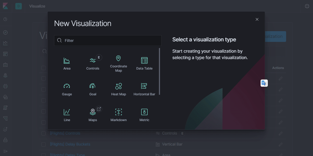Image resolution: width=313 pixels, height=156 pixels.
Task: Expand the side navigation menu
Action: click(5, 151)
